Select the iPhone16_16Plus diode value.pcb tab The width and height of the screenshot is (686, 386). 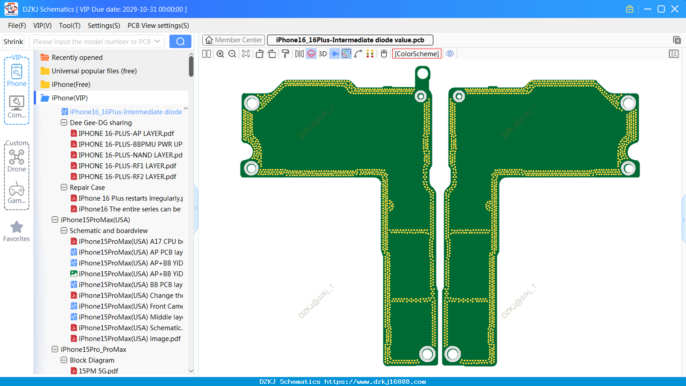[x=350, y=40]
